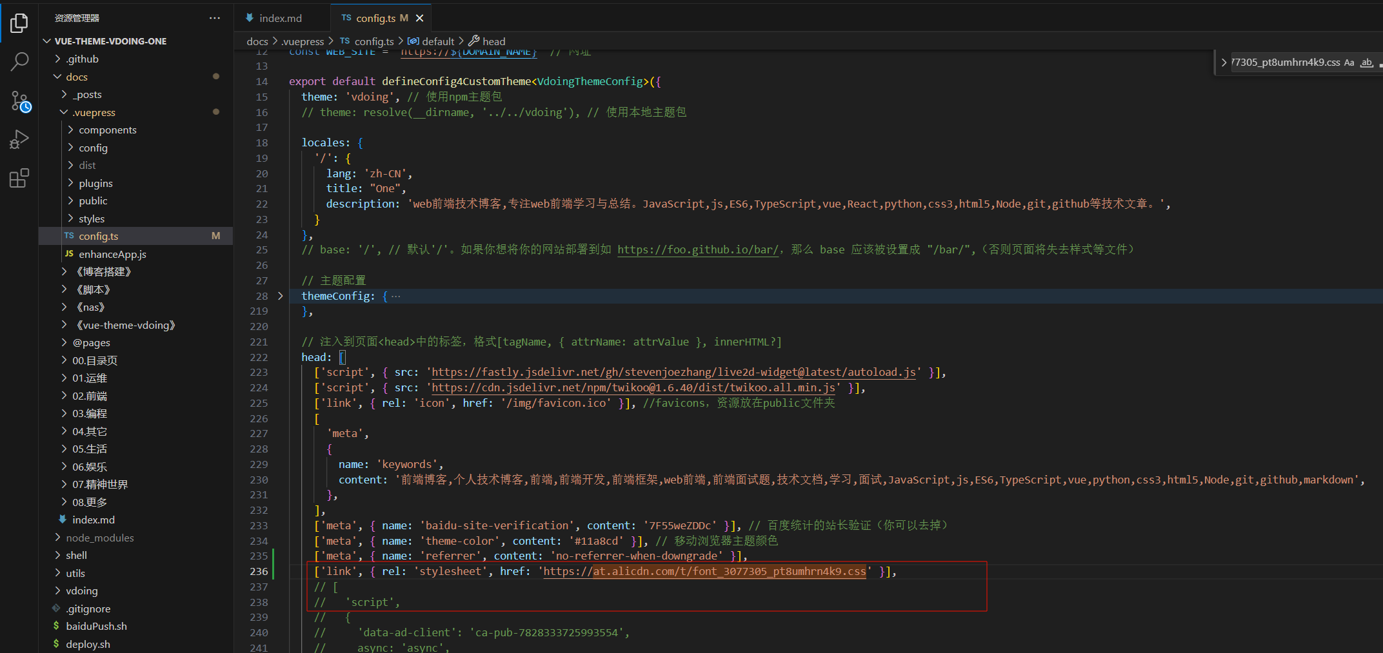The width and height of the screenshot is (1383, 653).
Task: Select config.ts in the Explorer tree
Action: click(135, 236)
